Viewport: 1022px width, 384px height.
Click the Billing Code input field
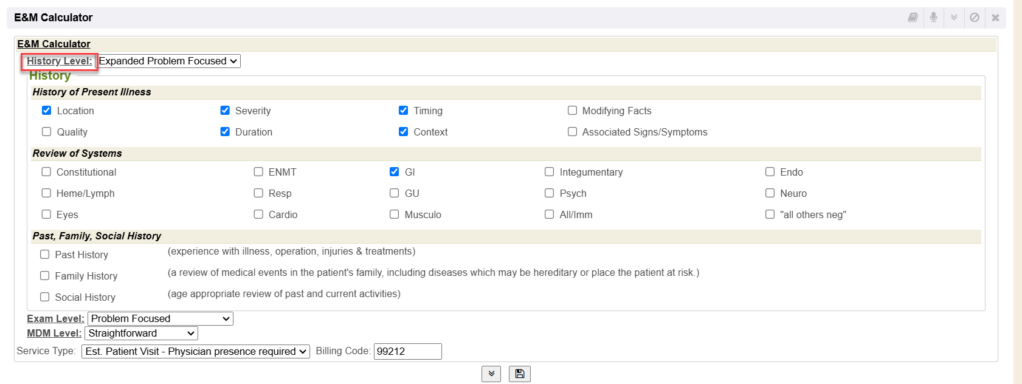(x=407, y=352)
